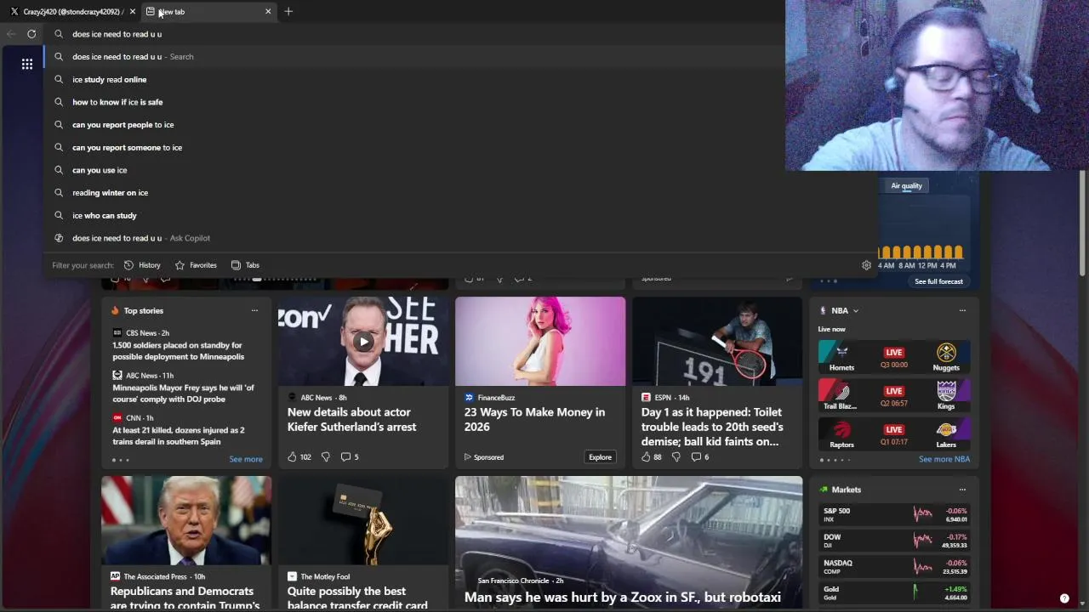Open the Top stories heading
1089x612 pixels.
(143, 311)
